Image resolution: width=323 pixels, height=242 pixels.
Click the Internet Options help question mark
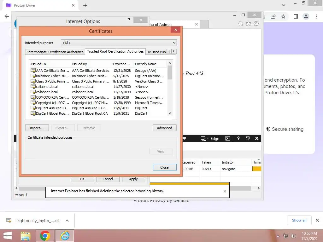pyautogui.click(x=129, y=20)
